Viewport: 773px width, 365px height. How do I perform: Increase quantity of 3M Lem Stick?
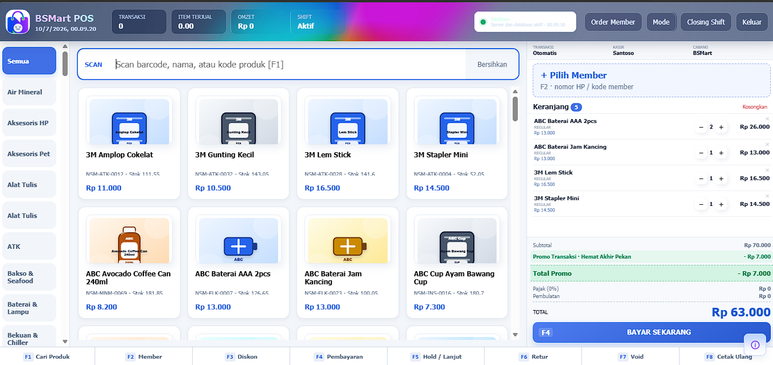pyautogui.click(x=721, y=178)
